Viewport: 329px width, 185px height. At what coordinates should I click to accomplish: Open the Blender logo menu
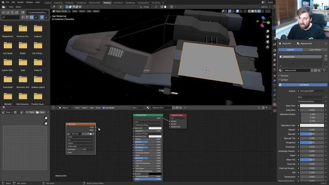[x=3, y=2]
